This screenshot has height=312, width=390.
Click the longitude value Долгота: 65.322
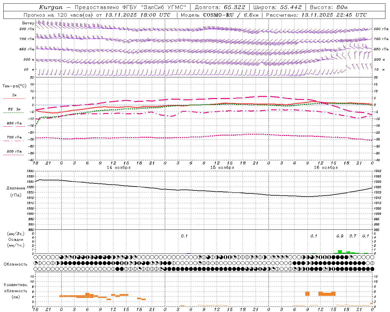[x=220, y=7]
